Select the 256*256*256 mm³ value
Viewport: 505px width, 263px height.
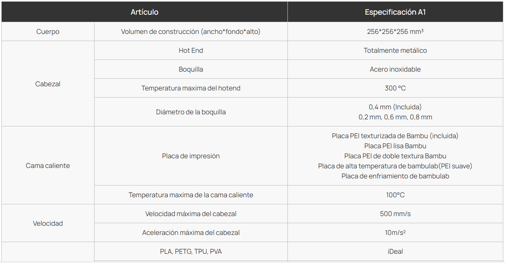[395, 32]
